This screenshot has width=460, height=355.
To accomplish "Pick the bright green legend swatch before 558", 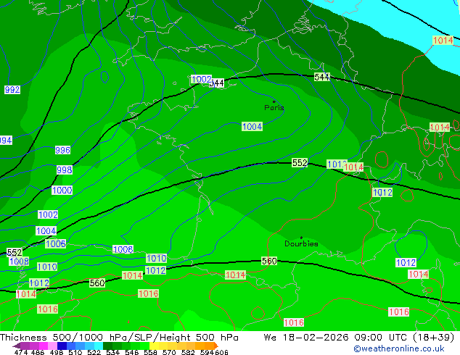I will click(144, 346).
